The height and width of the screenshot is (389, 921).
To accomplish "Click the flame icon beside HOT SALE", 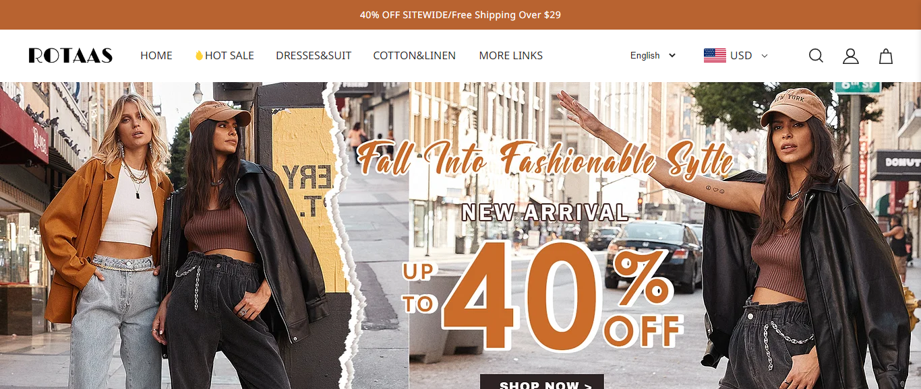I will click(x=199, y=55).
